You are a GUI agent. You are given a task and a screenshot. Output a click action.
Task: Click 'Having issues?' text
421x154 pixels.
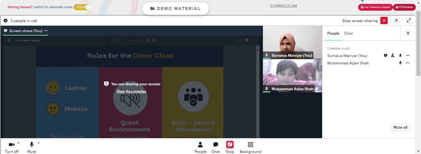click(x=20, y=7)
